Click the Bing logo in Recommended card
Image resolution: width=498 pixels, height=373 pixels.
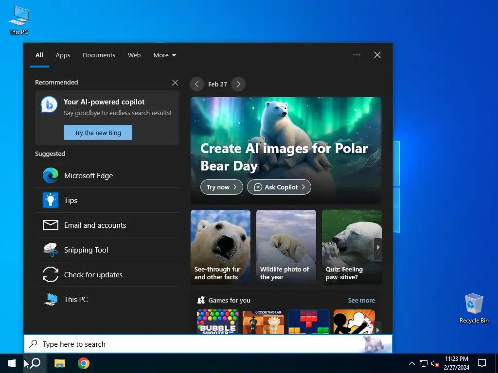pos(49,105)
